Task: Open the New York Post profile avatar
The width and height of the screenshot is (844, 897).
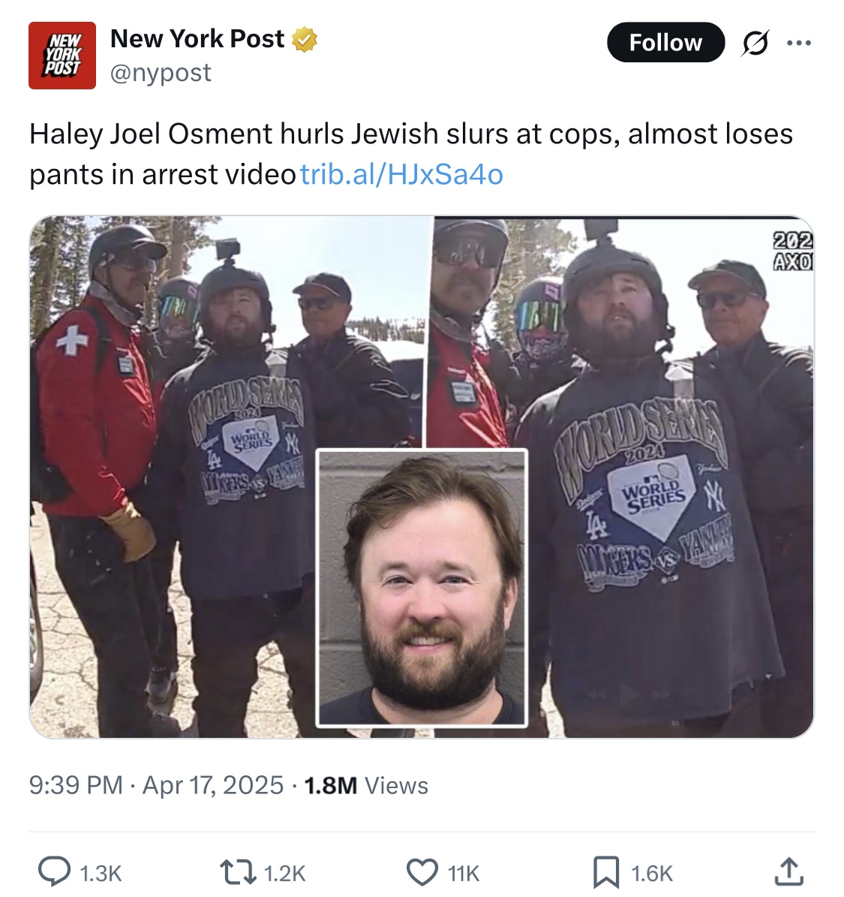Action: 62,56
